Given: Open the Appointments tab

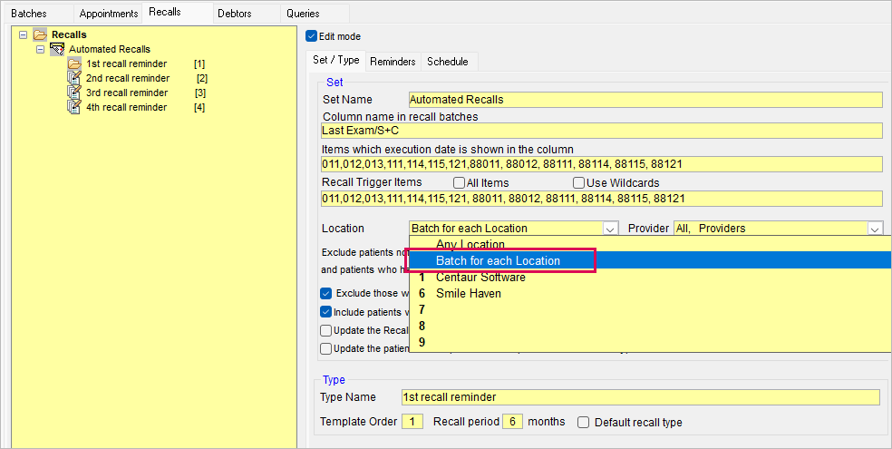Looking at the screenshot, I should [x=108, y=14].
